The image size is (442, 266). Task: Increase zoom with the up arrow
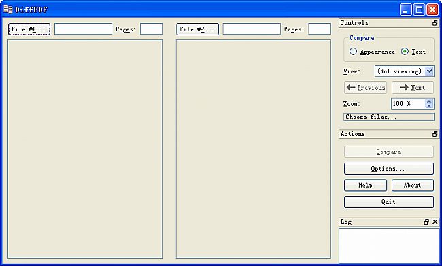(x=429, y=101)
